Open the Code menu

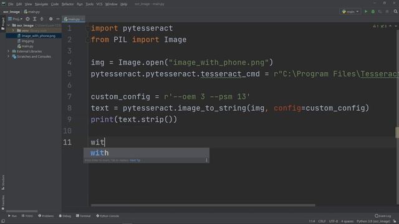tap(55, 4)
